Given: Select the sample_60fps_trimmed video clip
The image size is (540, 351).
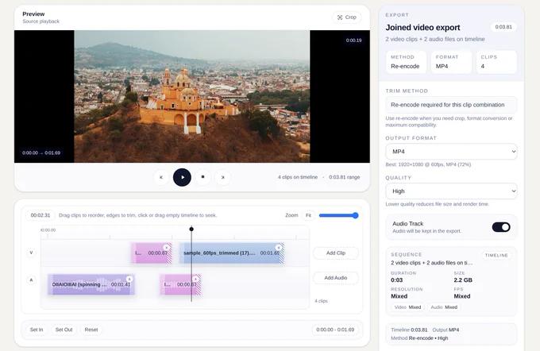Looking at the screenshot, I should (x=231, y=253).
